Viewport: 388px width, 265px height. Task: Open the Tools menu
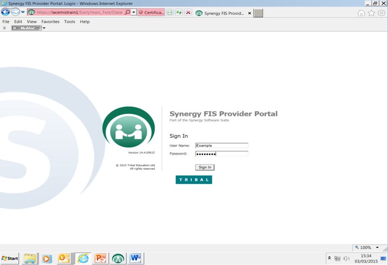tap(69, 21)
